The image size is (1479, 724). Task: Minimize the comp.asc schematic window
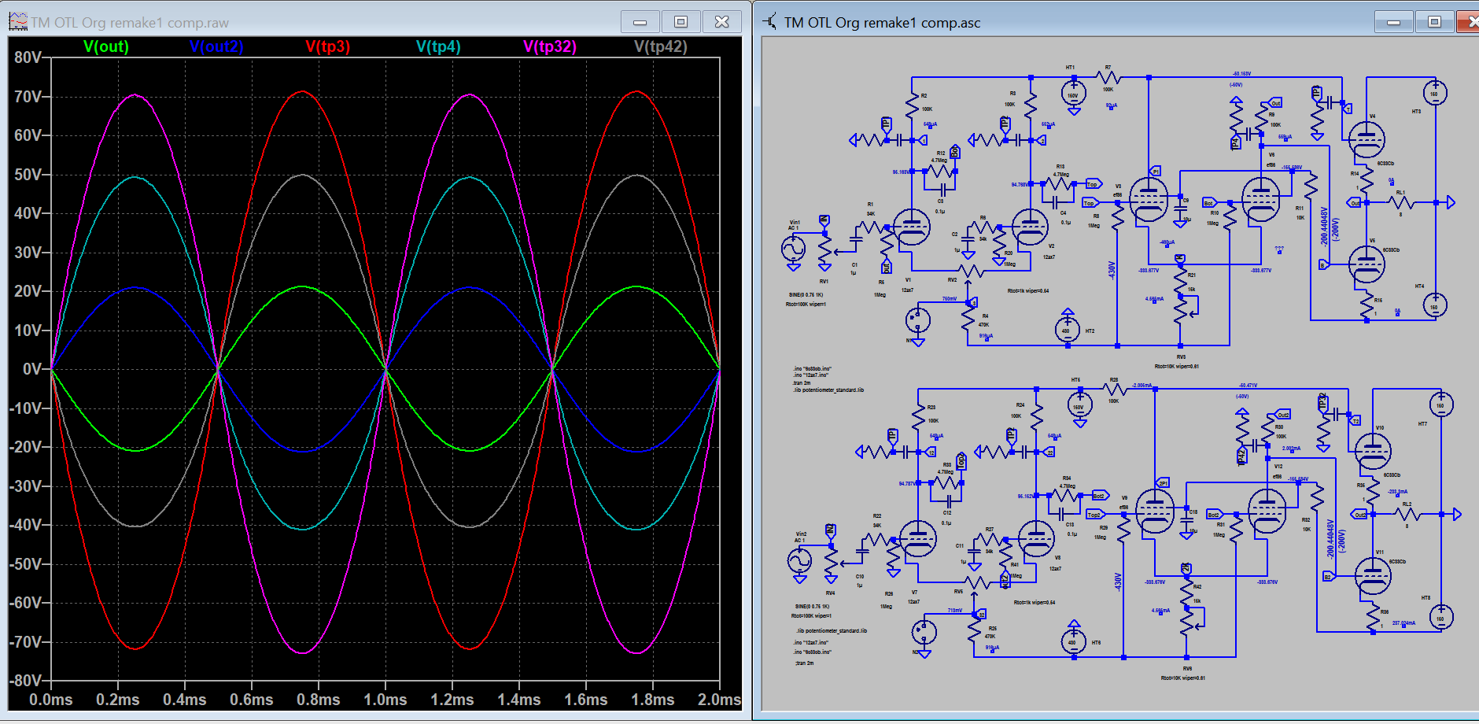[1393, 21]
